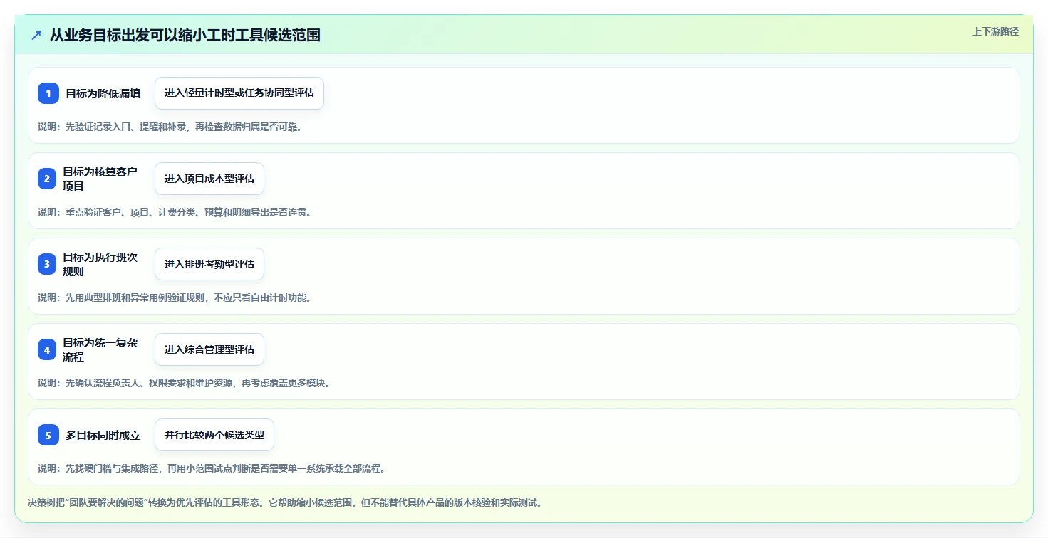Click the note starting 说明：先找硬门槛
Image resolution: width=1048 pixels, height=538 pixels.
(212, 468)
